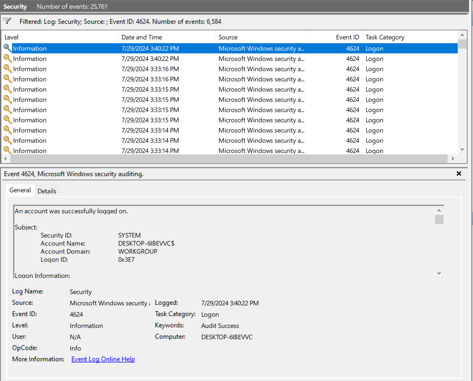
Task: Click the filter funnel icon
Action: pos(7,21)
